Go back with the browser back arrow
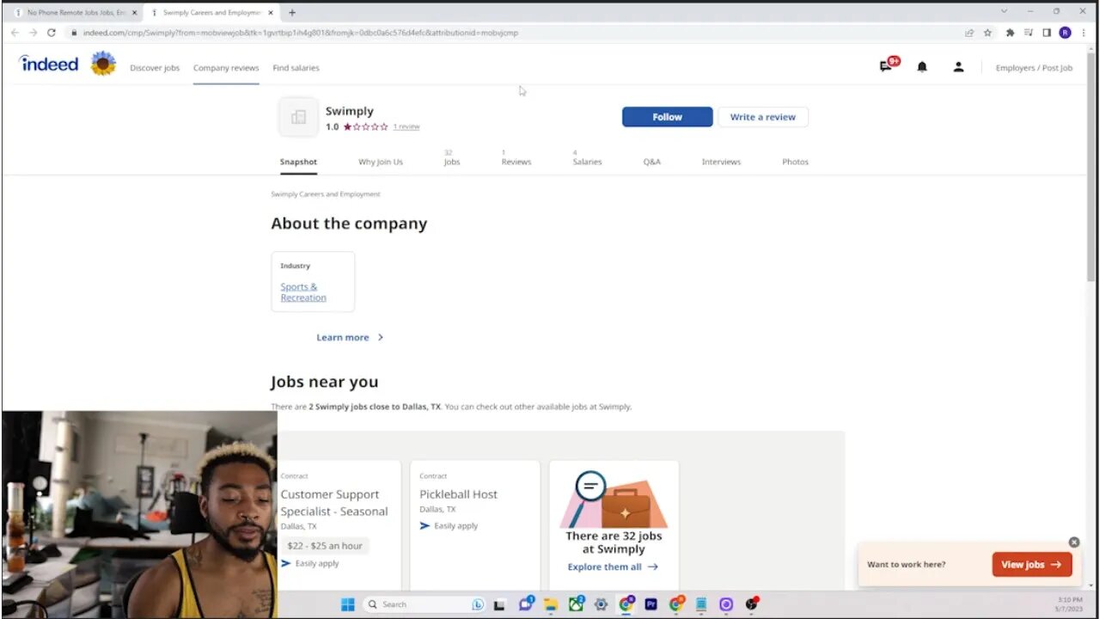The height and width of the screenshot is (619, 1100). 15,33
